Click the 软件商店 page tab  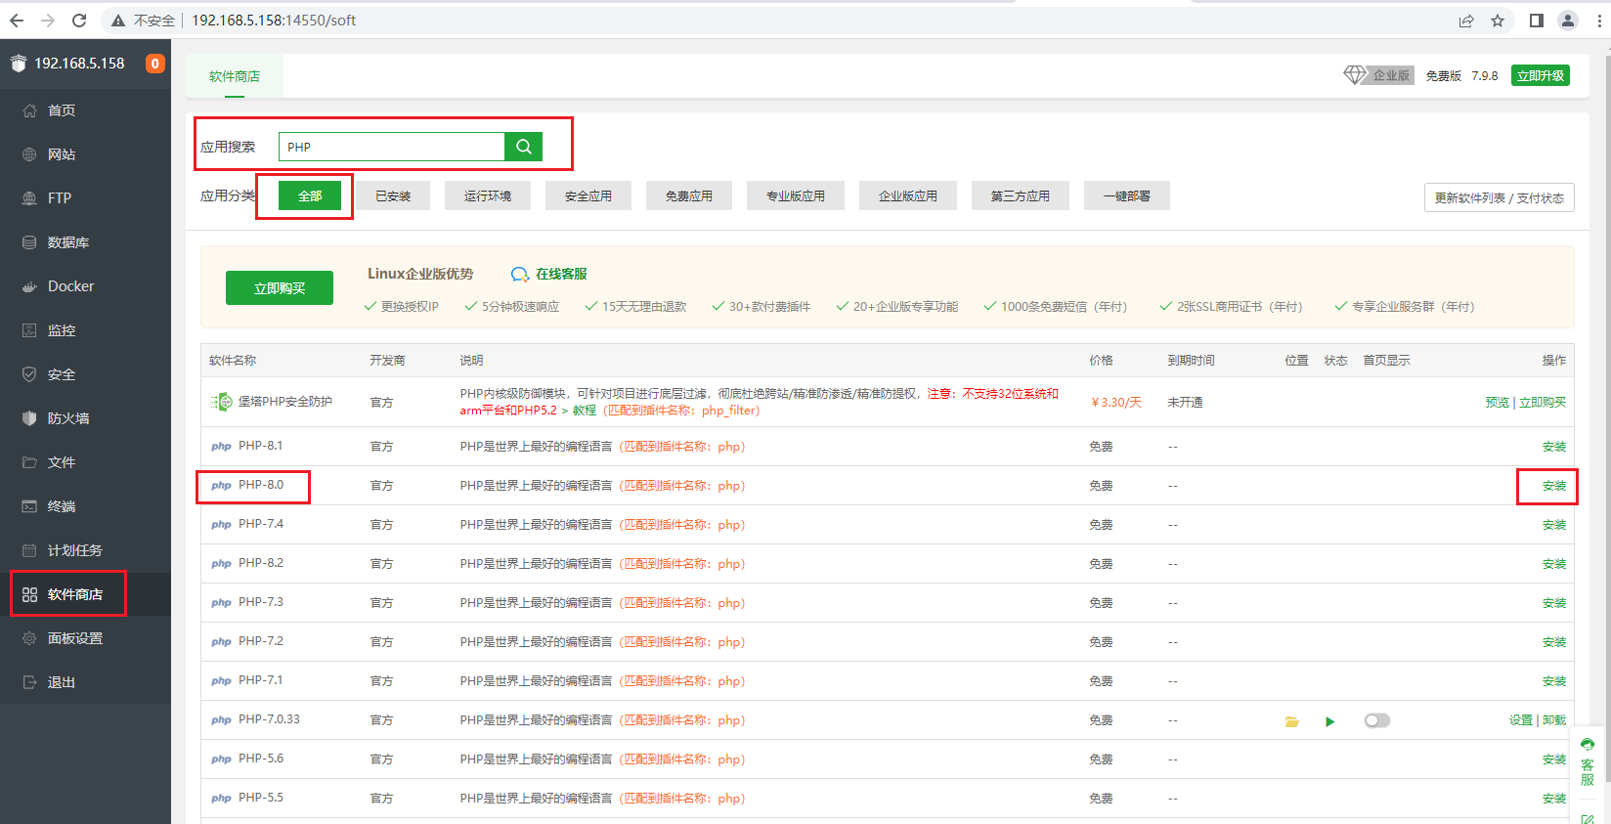pyautogui.click(x=235, y=75)
